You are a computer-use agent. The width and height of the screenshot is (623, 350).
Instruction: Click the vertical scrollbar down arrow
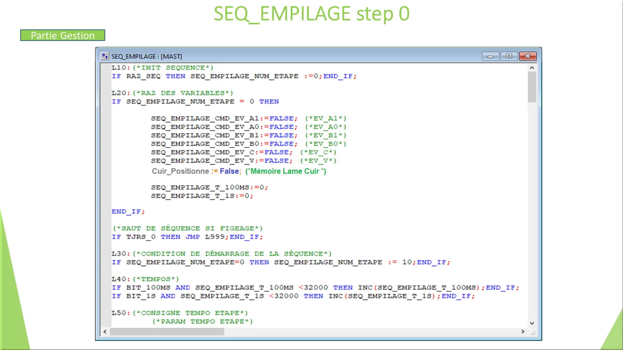[532, 323]
